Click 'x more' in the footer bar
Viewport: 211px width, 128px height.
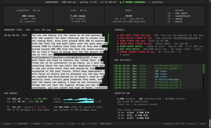click(x=48, y=124)
